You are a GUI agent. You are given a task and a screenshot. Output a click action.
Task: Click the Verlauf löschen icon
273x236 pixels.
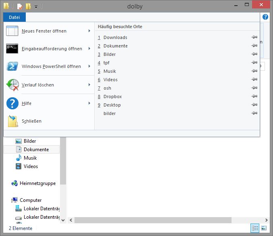(12, 85)
